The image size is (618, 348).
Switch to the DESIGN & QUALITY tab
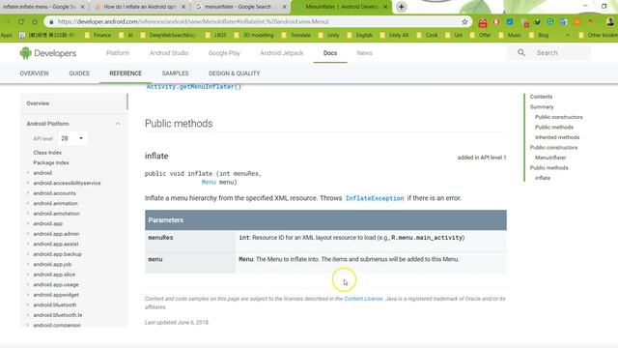(234, 73)
